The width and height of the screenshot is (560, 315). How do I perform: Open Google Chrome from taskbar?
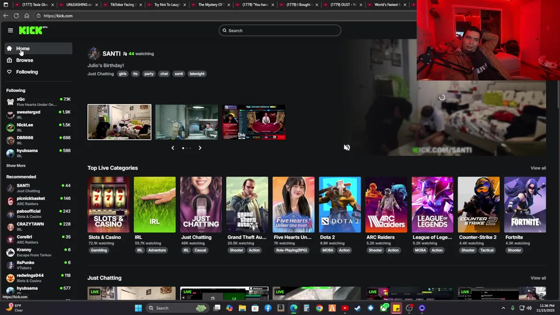319,308
